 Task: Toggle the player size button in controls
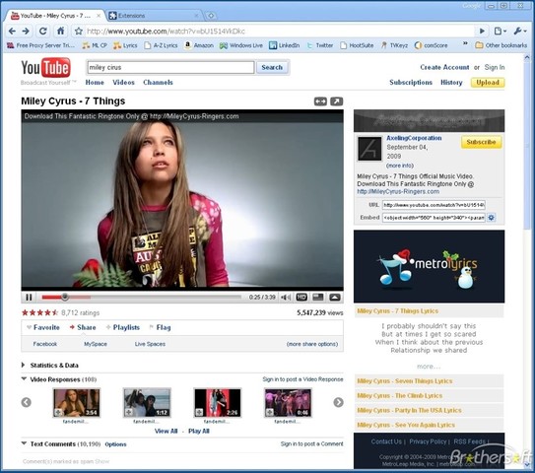click(318, 298)
